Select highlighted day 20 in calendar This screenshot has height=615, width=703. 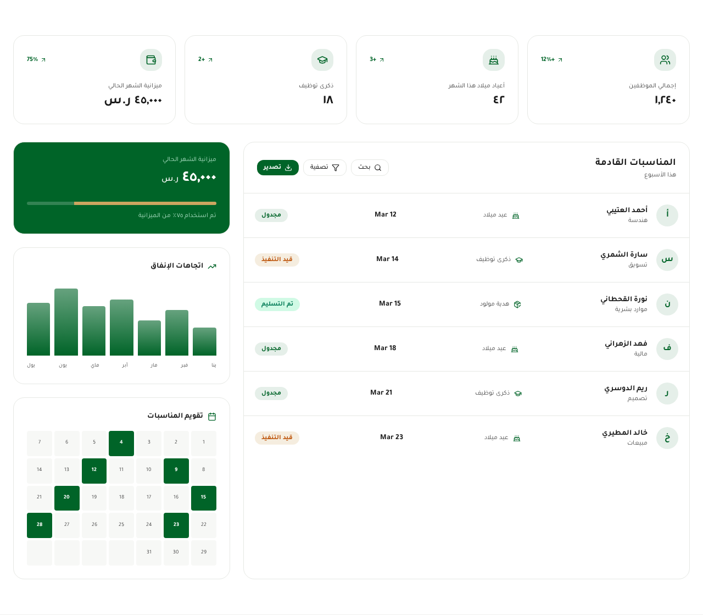67,498
